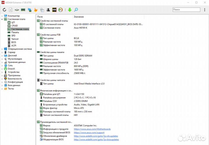Click the Поиск search field
The width and height of the screenshot is (209, 145).
pyautogui.click(x=186, y=10)
